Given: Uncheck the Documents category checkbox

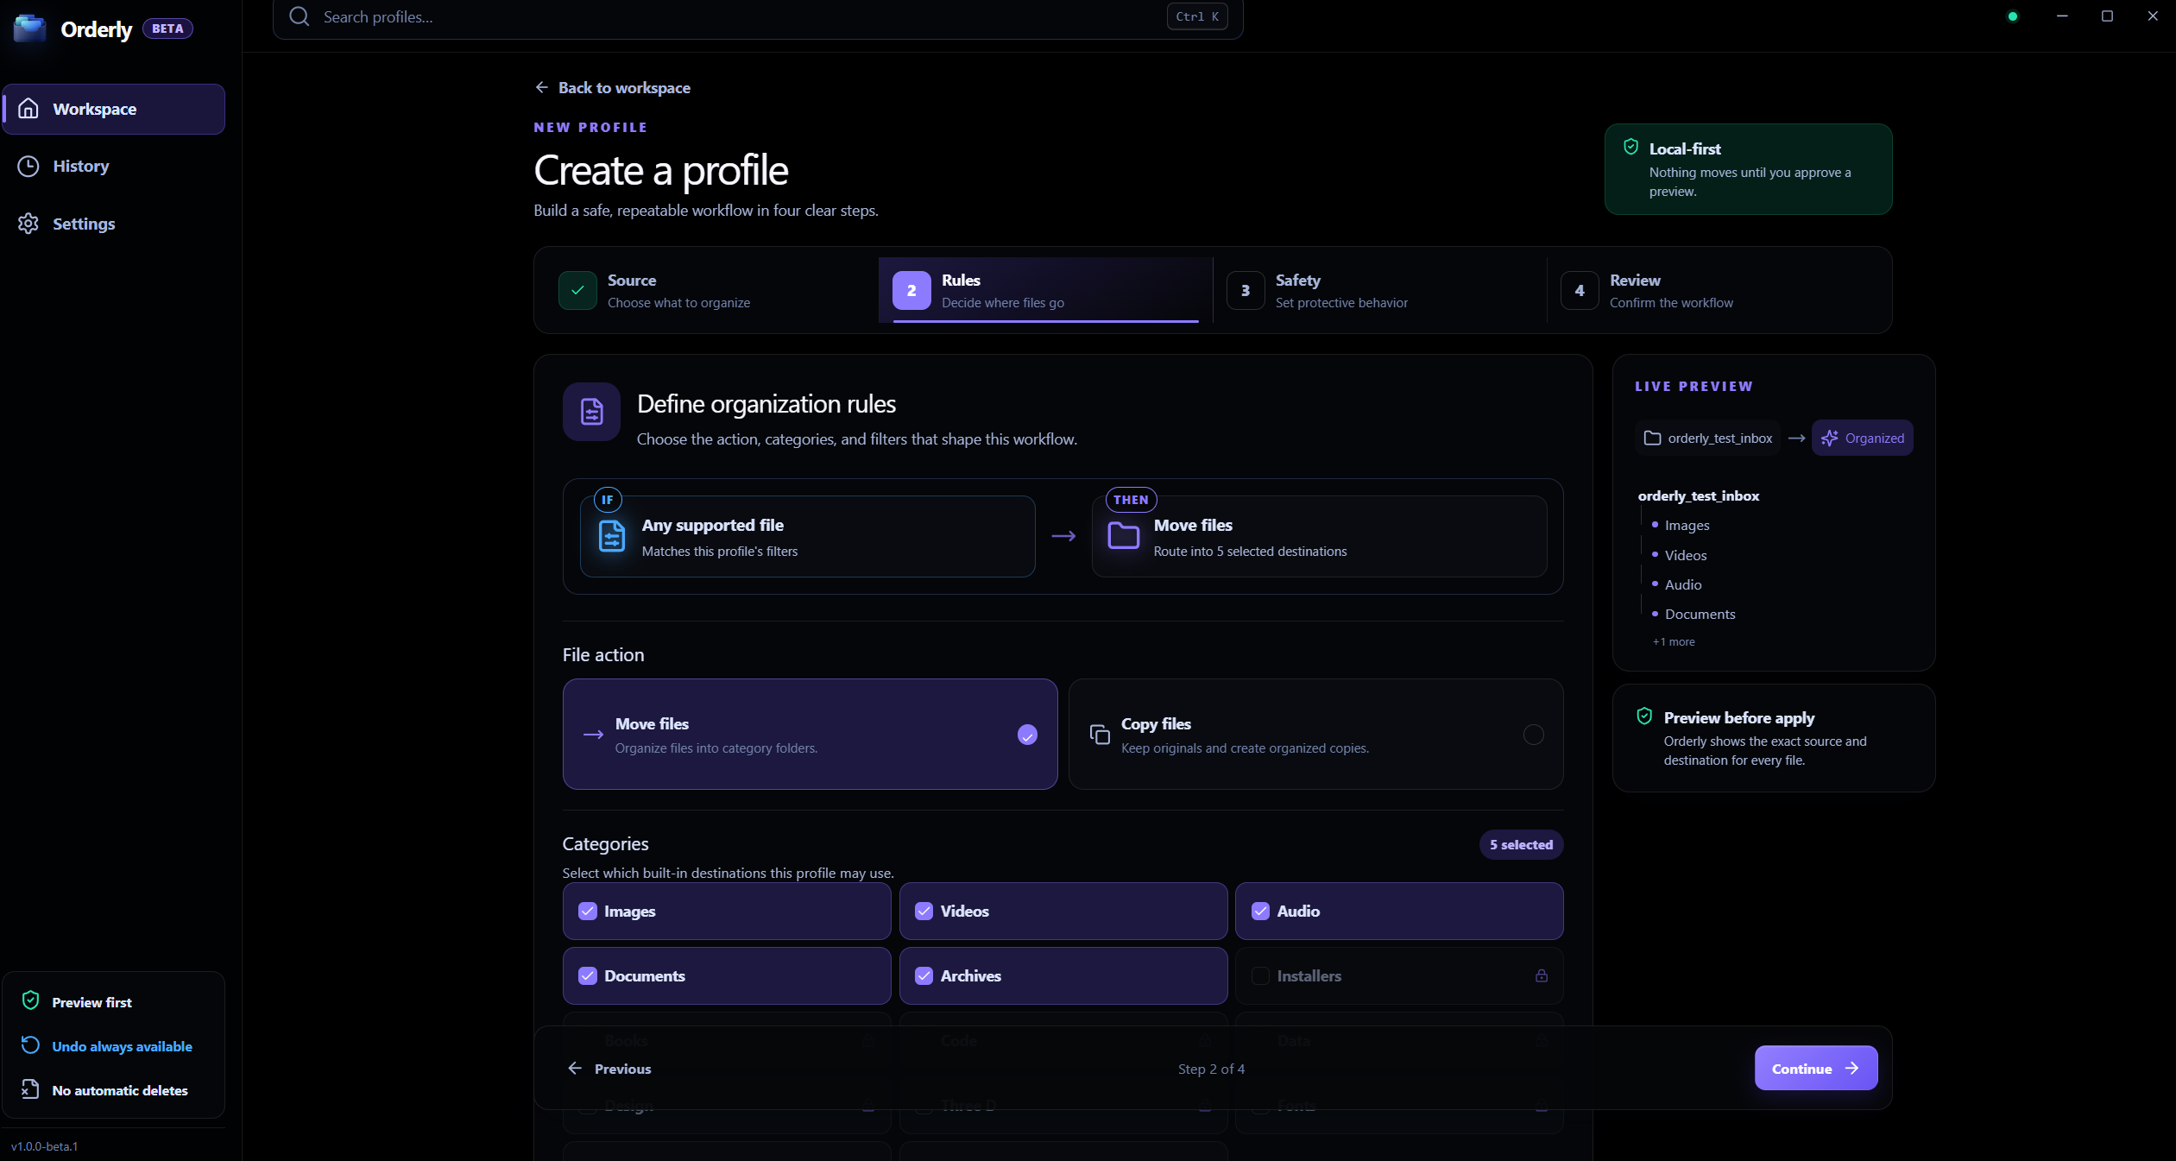Looking at the screenshot, I should pos(588,975).
